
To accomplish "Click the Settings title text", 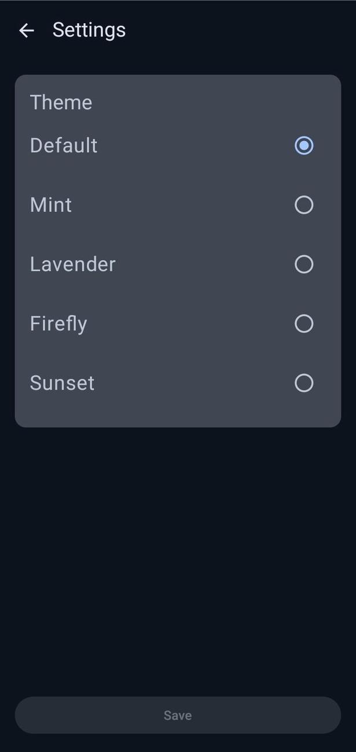I will [x=89, y=30].
